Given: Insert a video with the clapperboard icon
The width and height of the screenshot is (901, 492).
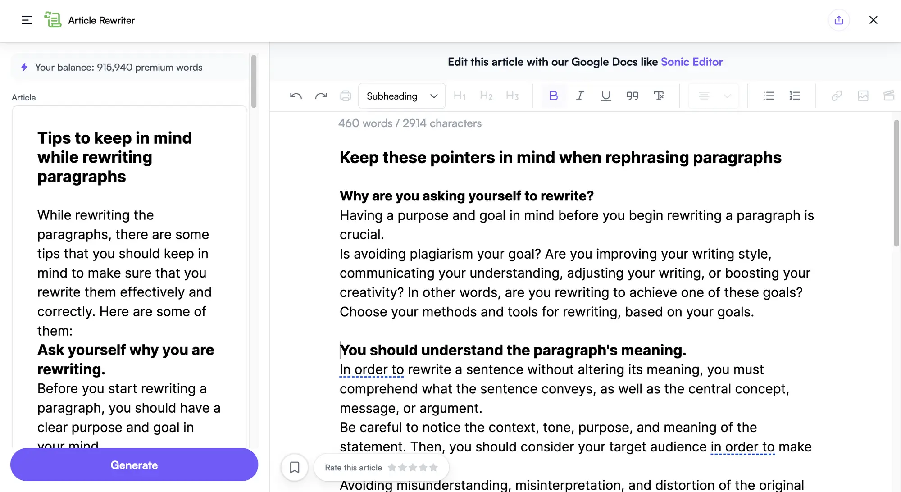Looking at the screenshot, I should click(x=889, y=96).
